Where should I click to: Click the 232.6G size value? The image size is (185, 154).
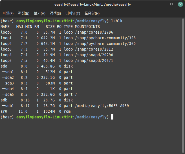point(48,94)
